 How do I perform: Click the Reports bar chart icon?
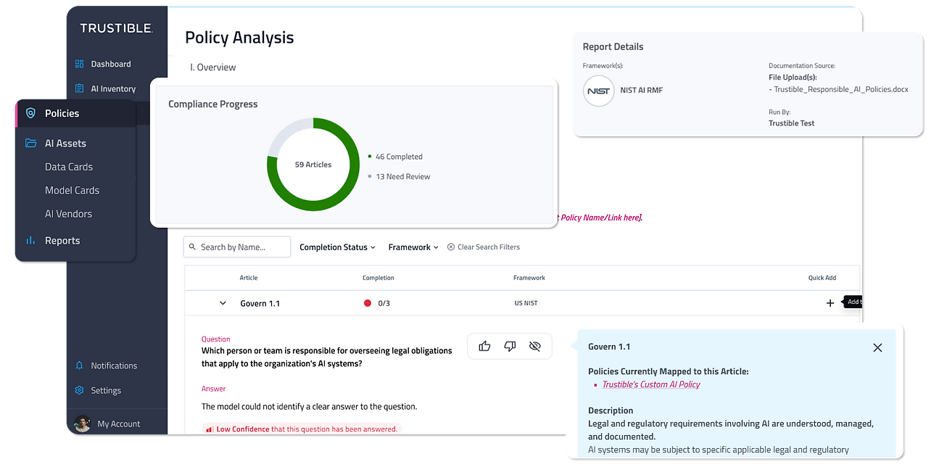(x=30, y=240)
